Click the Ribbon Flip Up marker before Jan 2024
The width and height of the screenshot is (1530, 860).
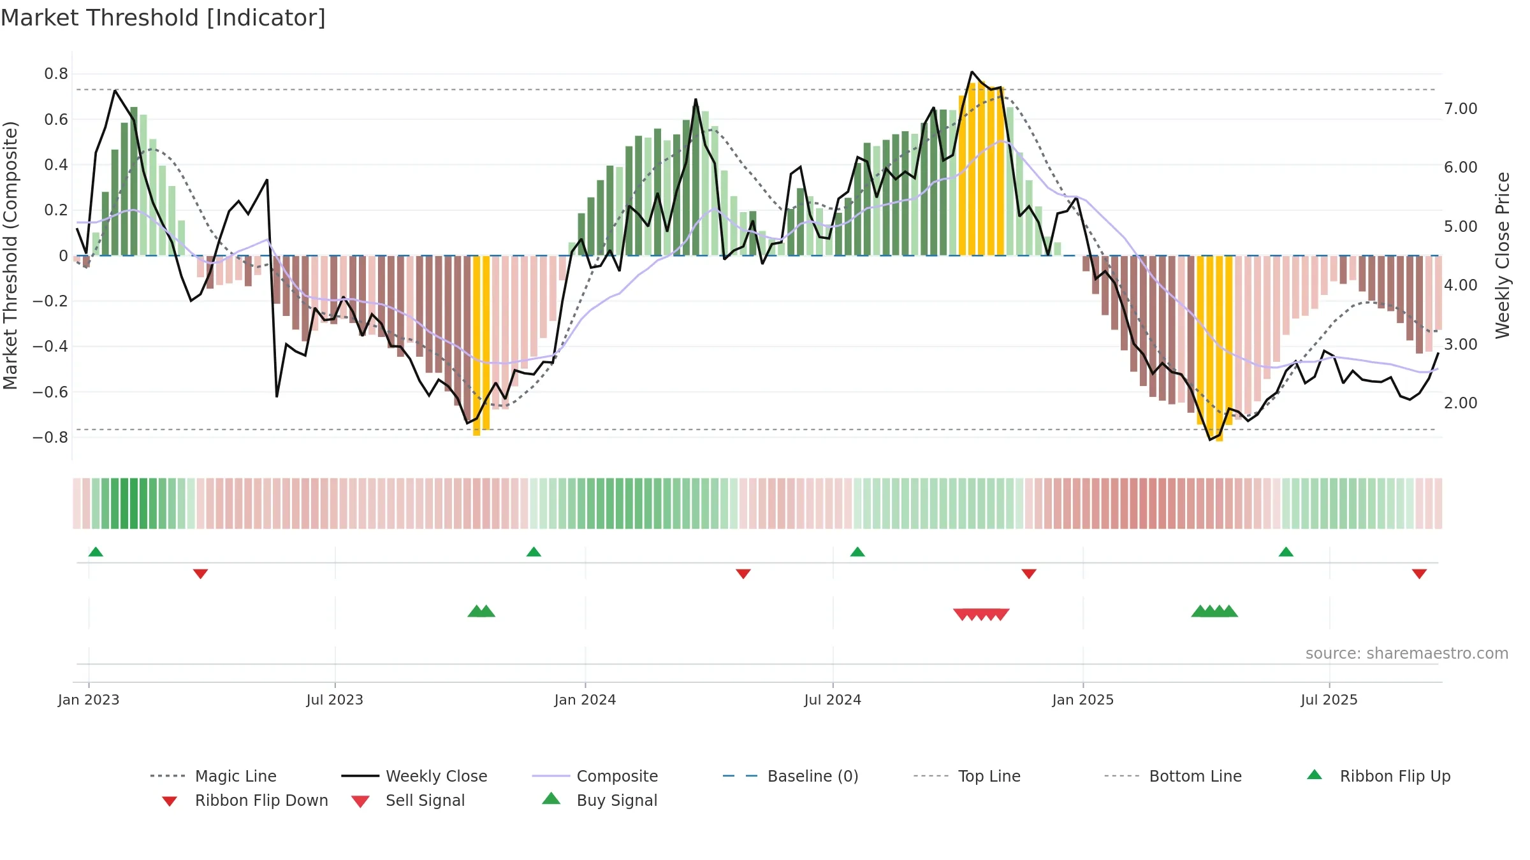point(534,552)
